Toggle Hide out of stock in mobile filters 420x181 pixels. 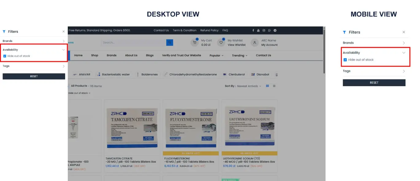(x=345, y=60)
